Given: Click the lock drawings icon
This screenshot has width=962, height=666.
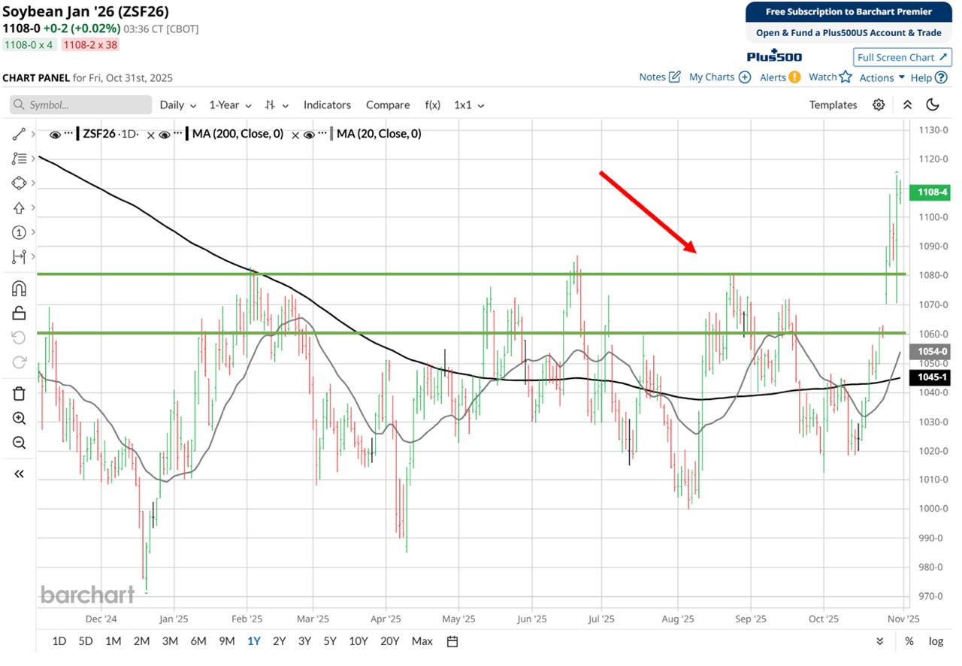Looking at the screenshot, I should (20, 313).
